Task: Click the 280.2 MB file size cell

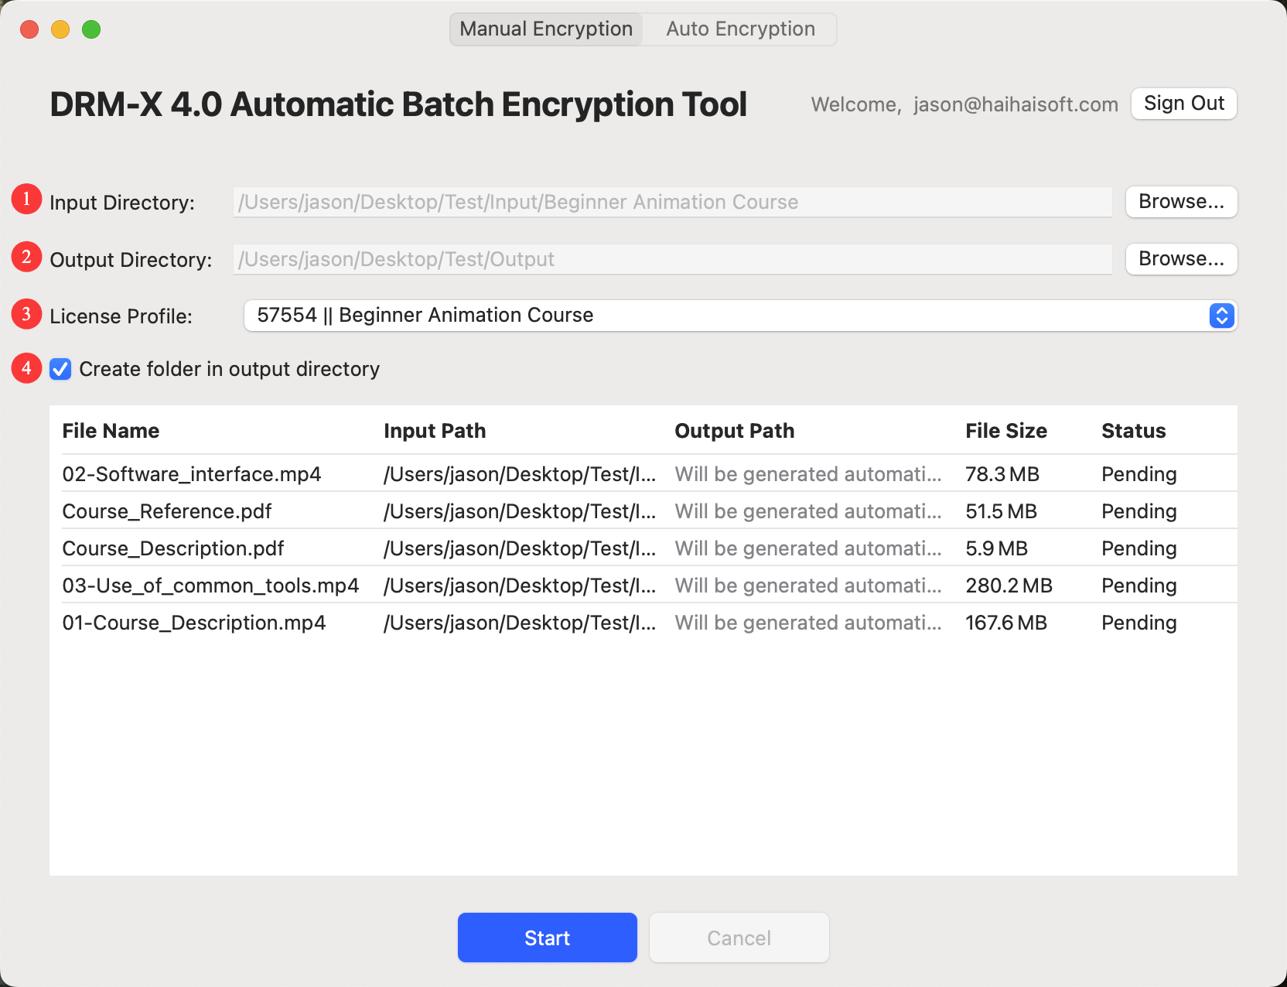Action: pos(1009,586)
